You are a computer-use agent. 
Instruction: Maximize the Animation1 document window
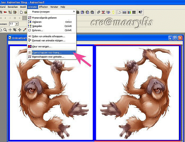coord(175,38)
